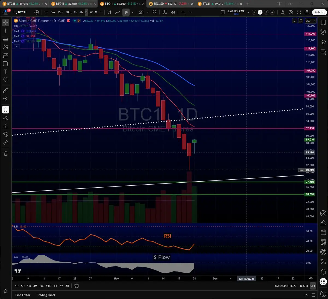328x299 pixels.
Task: Select the Line chart style icon
Action: coord(118,12)
